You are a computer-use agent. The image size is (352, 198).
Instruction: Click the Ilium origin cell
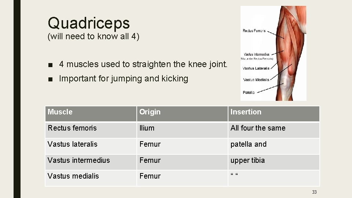tap(182, 130)
